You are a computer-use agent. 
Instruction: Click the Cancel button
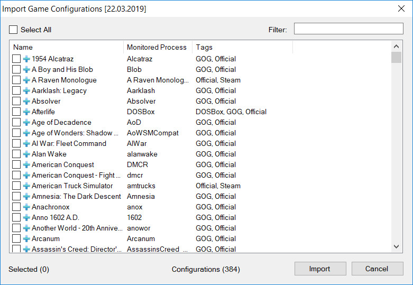coord(377,269)
